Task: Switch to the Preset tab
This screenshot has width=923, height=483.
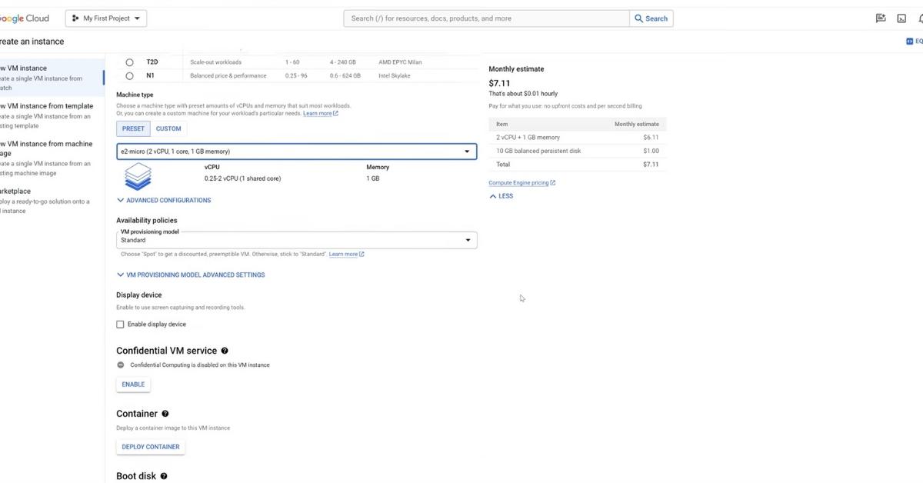Action: click(133, 129)
